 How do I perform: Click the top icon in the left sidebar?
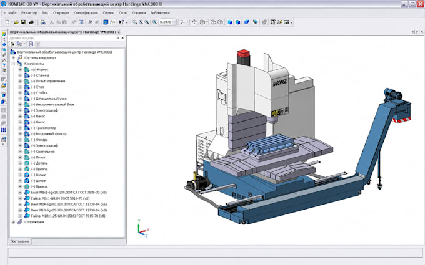(4, 34)
